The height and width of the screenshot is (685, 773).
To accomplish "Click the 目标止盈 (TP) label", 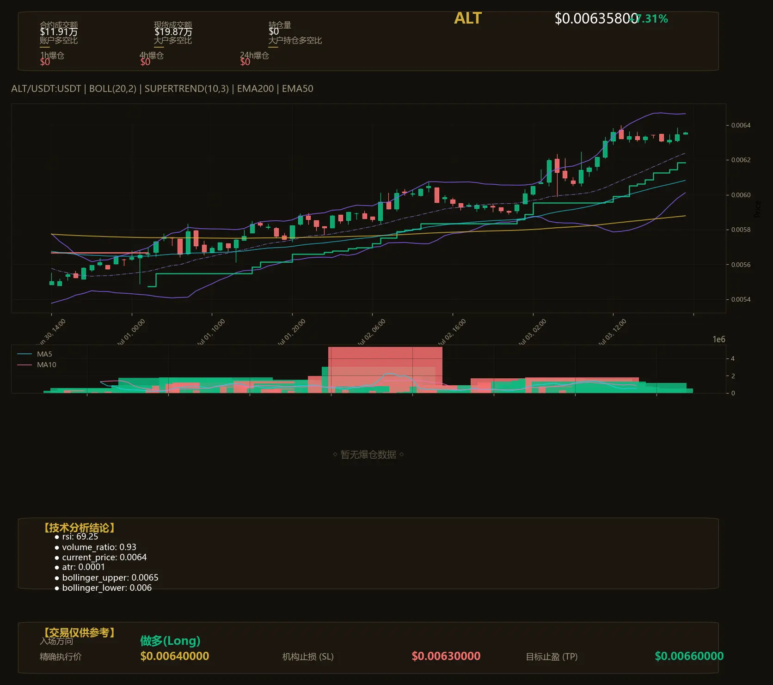I will coord(552,657).
